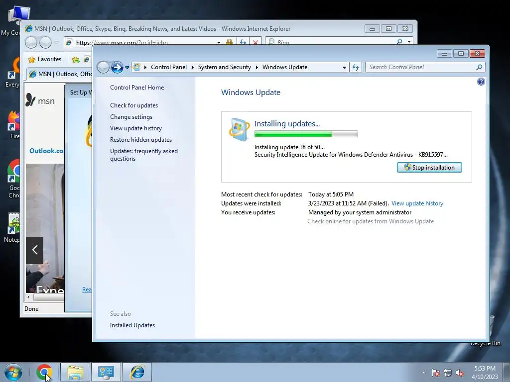Open the blue Help question mark icon
The height and width of the screenshot is (382, 510).
tap(481, 82)
